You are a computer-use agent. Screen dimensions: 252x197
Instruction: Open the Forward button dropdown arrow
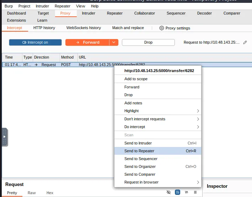[x=113, y=42]
